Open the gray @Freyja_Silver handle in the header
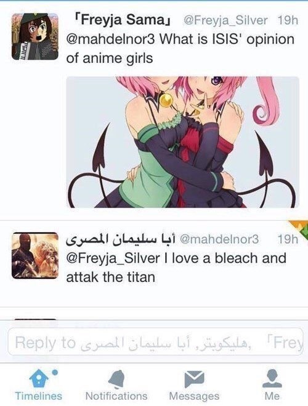The width and height of the screenshot is (308, 406). pos(225,20)
